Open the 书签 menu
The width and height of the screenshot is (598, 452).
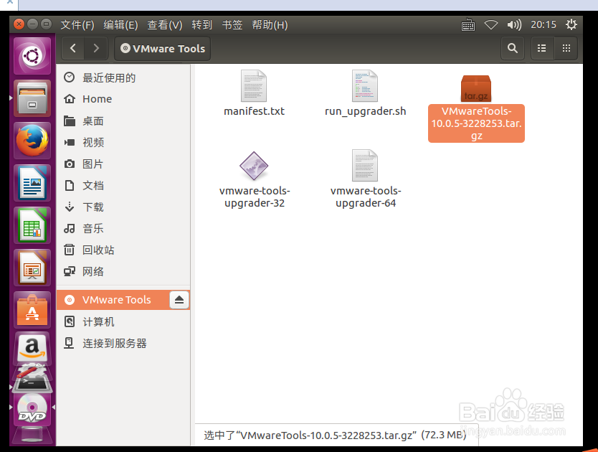tap(232, 25)
